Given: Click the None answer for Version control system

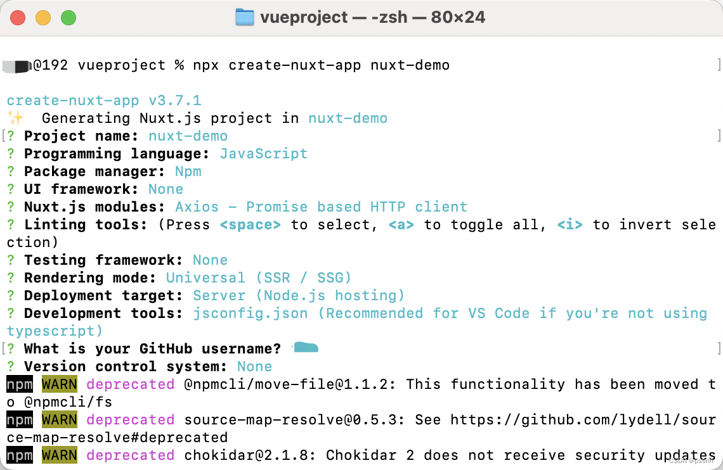Looking at the screenshot, I should [254, 366].
